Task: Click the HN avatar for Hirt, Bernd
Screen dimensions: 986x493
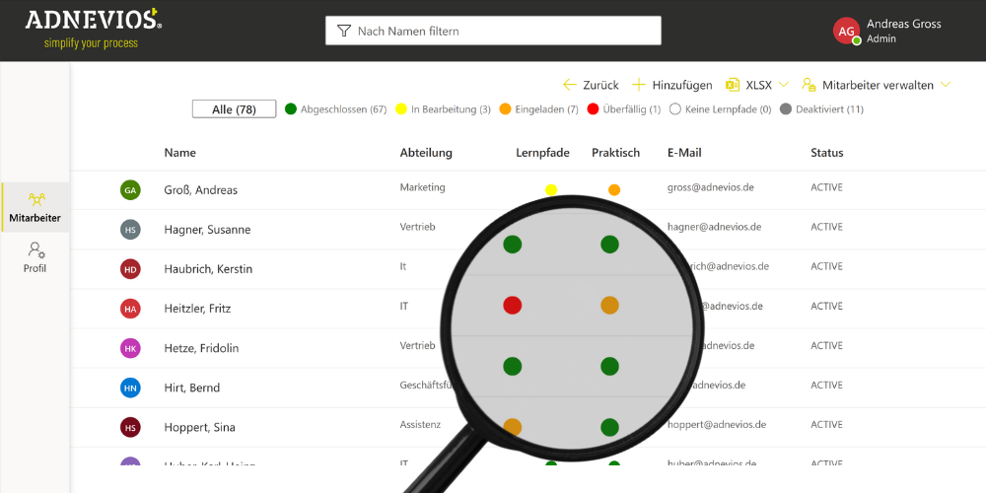Action: (130, 387)
